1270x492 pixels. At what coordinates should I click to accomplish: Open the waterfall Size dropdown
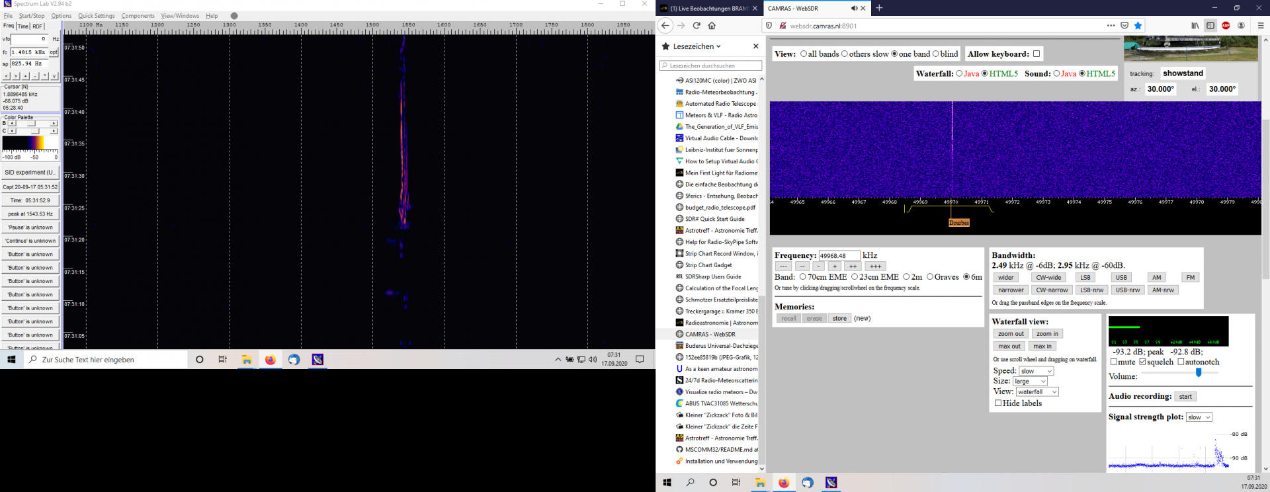click(x=1030, y=382)
